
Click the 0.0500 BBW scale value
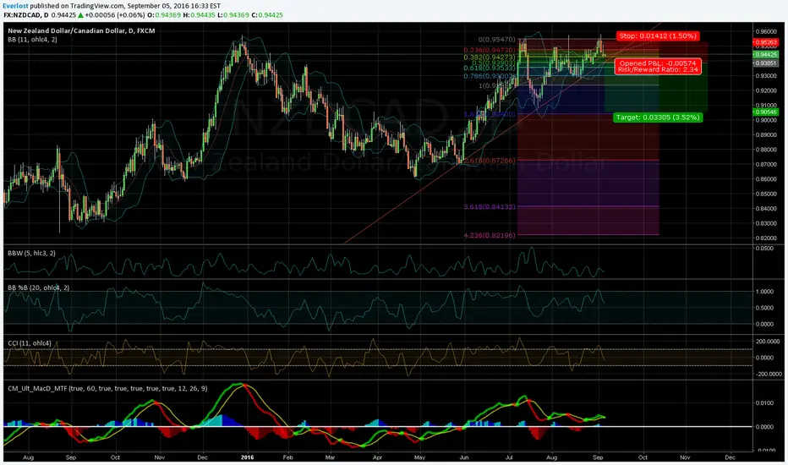pos(764,249)
